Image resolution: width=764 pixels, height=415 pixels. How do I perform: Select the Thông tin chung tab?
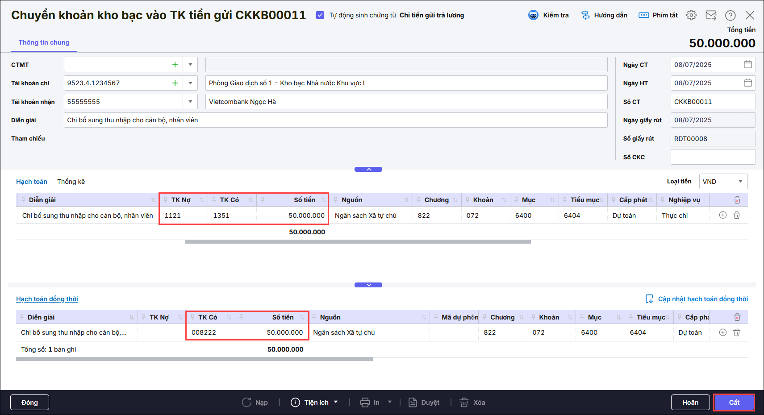[44, 42]
